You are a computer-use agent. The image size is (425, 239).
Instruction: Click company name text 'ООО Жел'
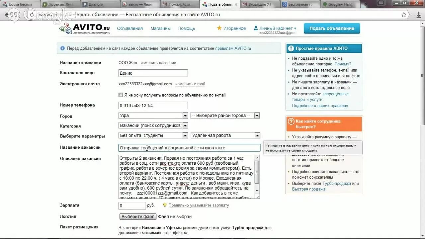pyautogui.click(x=127, y=63)
